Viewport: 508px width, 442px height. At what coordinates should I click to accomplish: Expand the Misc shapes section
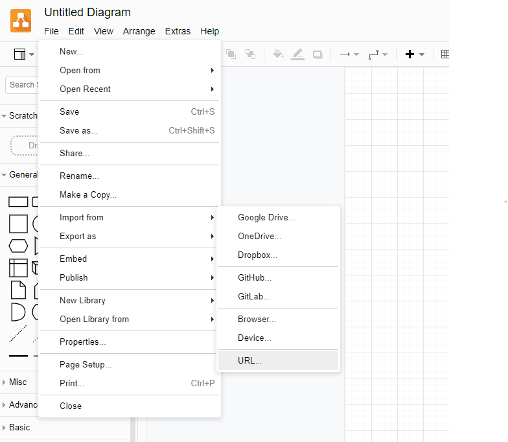[x=18, y=382]
